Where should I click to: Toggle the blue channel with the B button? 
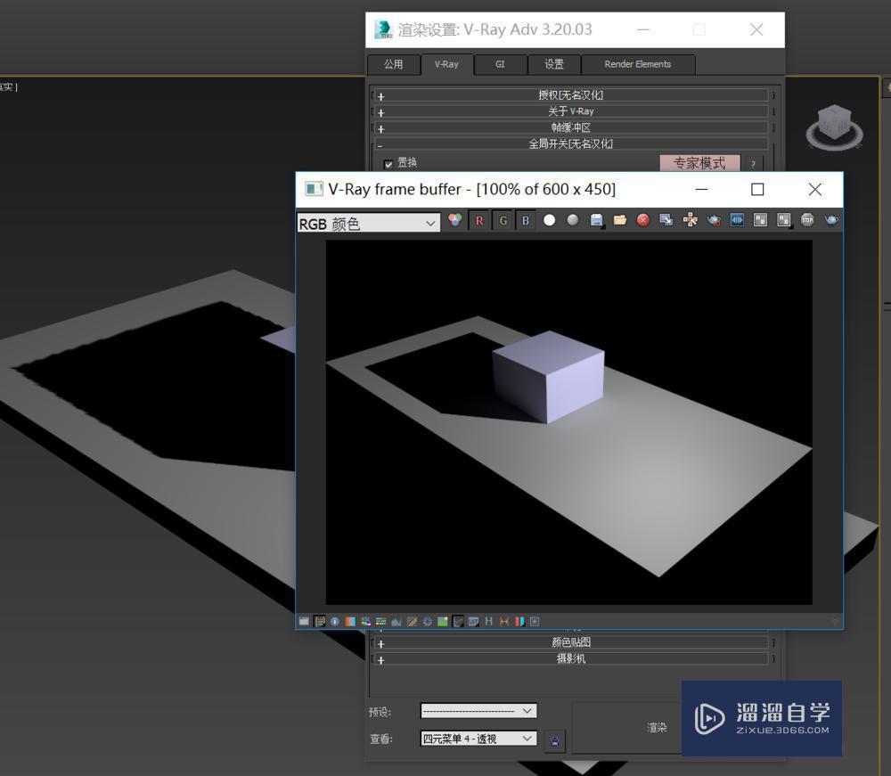coord(526,220)
